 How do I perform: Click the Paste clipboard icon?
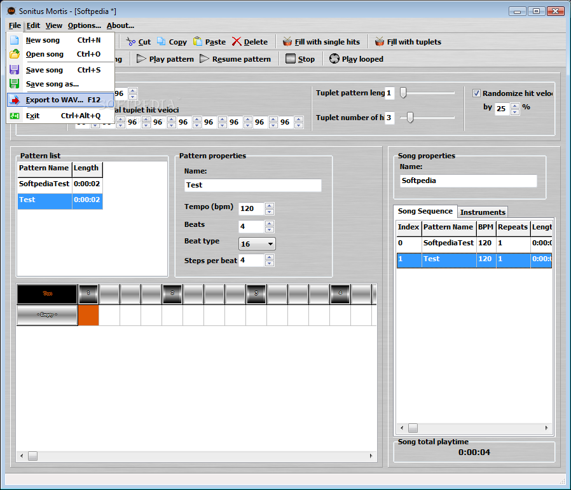click(198, 41)
